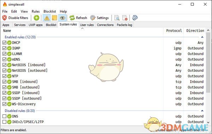This screenshot has height=134, width=212.
Task: Click Enabled rules (12/20) group header
Action: [20, 37]
